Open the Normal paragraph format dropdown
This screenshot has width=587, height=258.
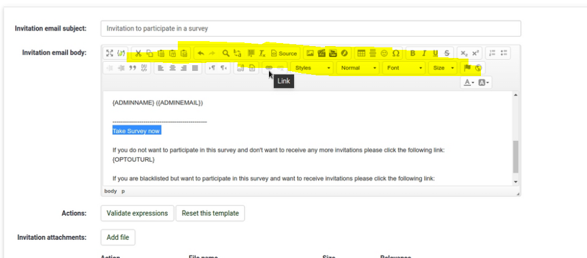coord(358,68)
